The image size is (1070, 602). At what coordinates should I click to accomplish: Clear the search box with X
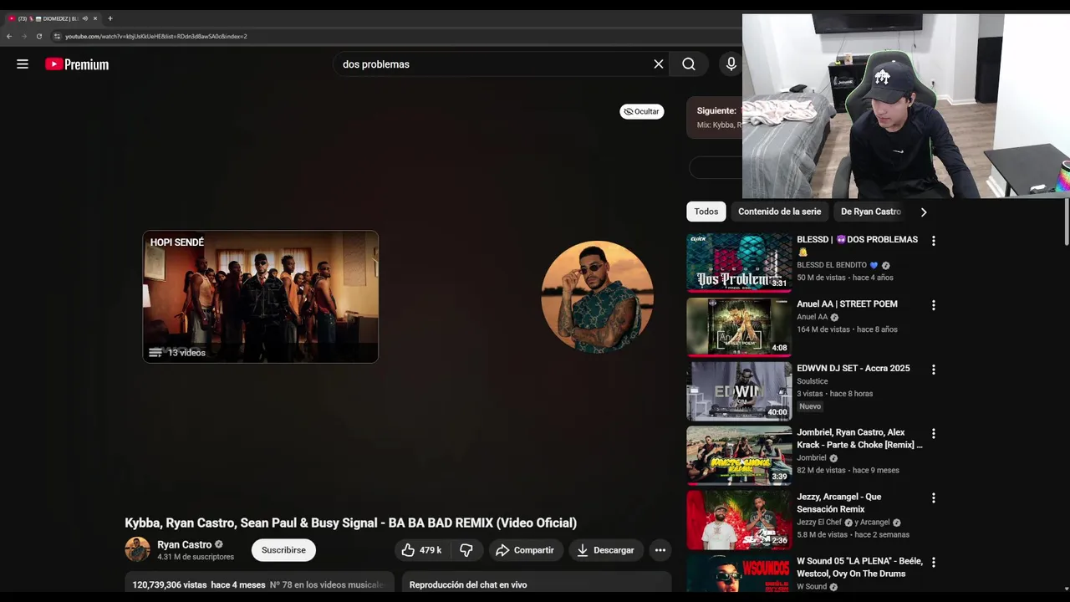click(659, 64)
